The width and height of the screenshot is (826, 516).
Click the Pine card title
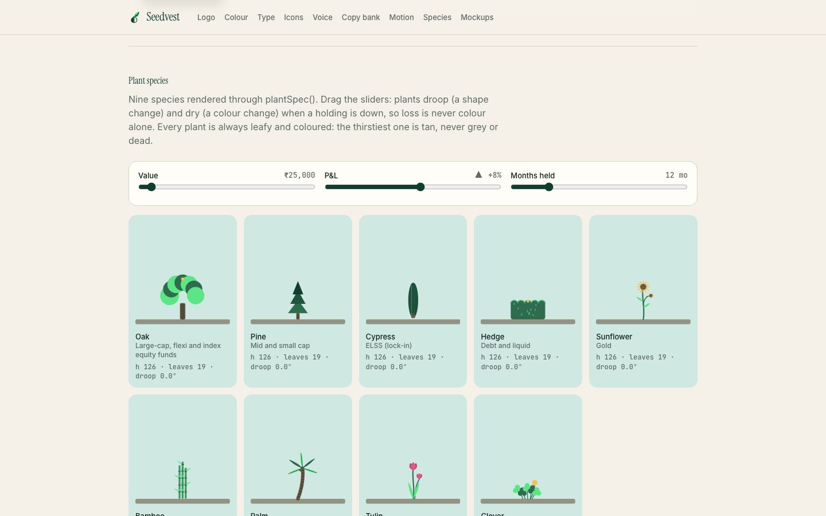point(258,337)
